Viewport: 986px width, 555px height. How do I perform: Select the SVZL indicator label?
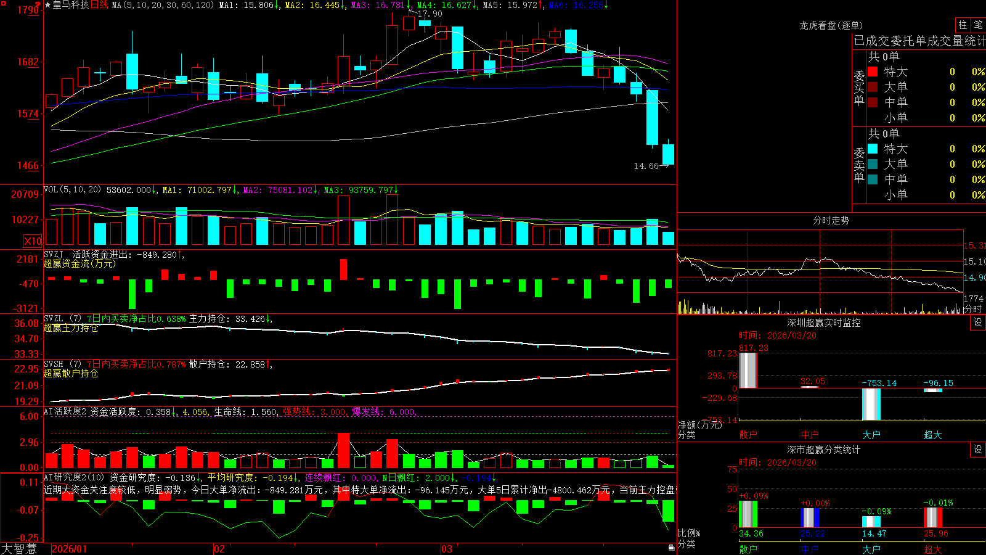pos(53,318)
